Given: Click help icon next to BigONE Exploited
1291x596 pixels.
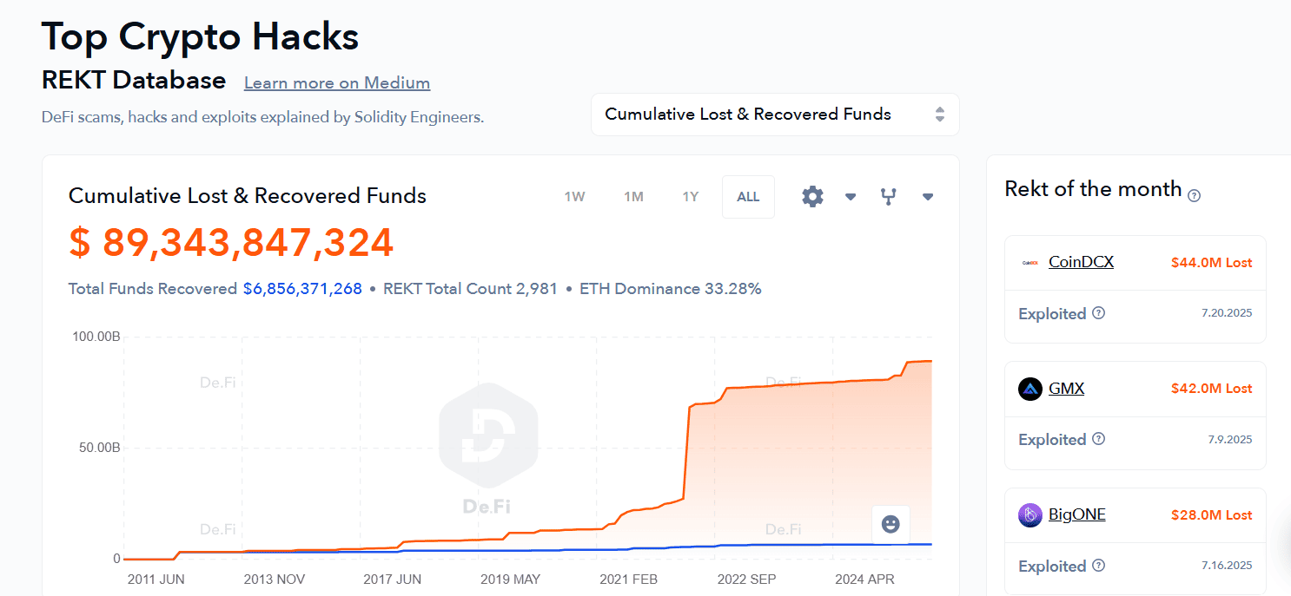Looking at the screenshot, I should click(x=1098, y=566).
